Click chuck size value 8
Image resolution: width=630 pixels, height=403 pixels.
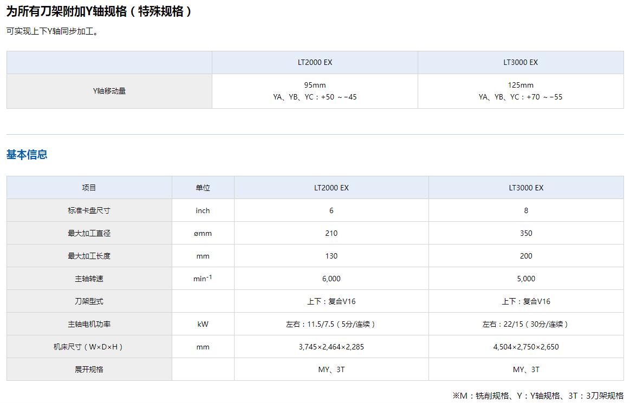tap(526, 210)
